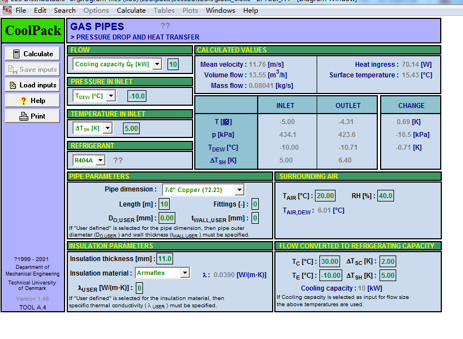Click the Heat ingress value 70.14

point(410,65)
